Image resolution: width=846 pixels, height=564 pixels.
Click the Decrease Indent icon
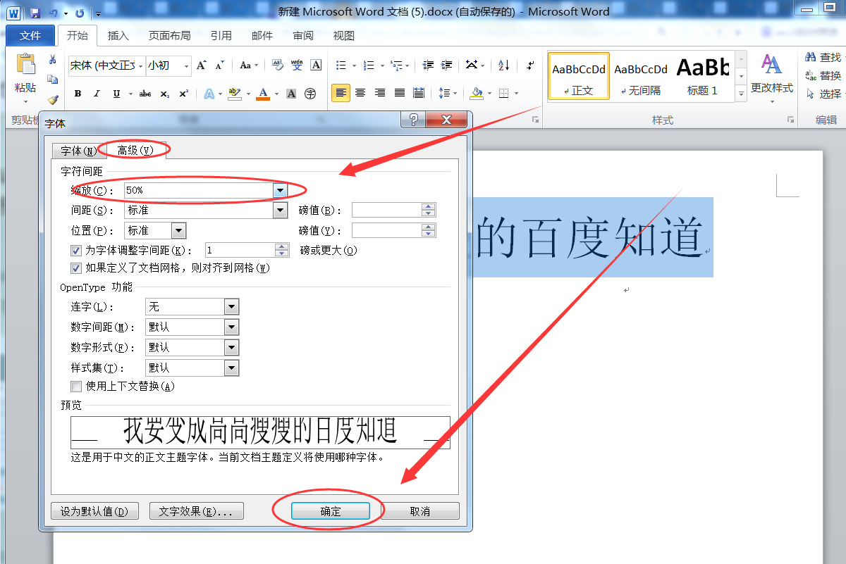point(428,65)
